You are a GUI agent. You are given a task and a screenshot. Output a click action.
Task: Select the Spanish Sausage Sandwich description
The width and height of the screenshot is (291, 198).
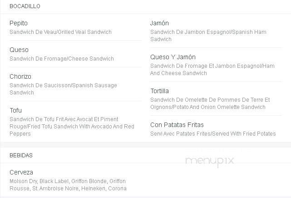(63, 89)
